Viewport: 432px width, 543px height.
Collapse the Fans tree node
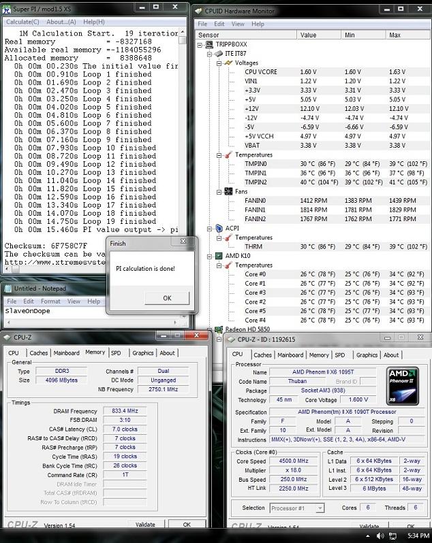click(x=219, y=192)
